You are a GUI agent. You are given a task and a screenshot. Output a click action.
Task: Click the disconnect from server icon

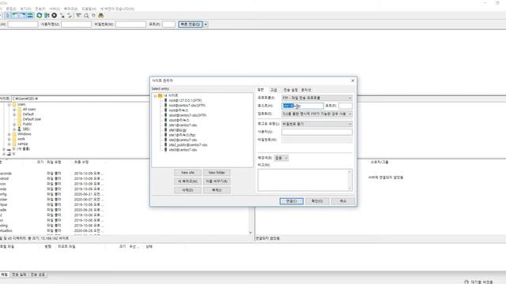click(62, 16)
